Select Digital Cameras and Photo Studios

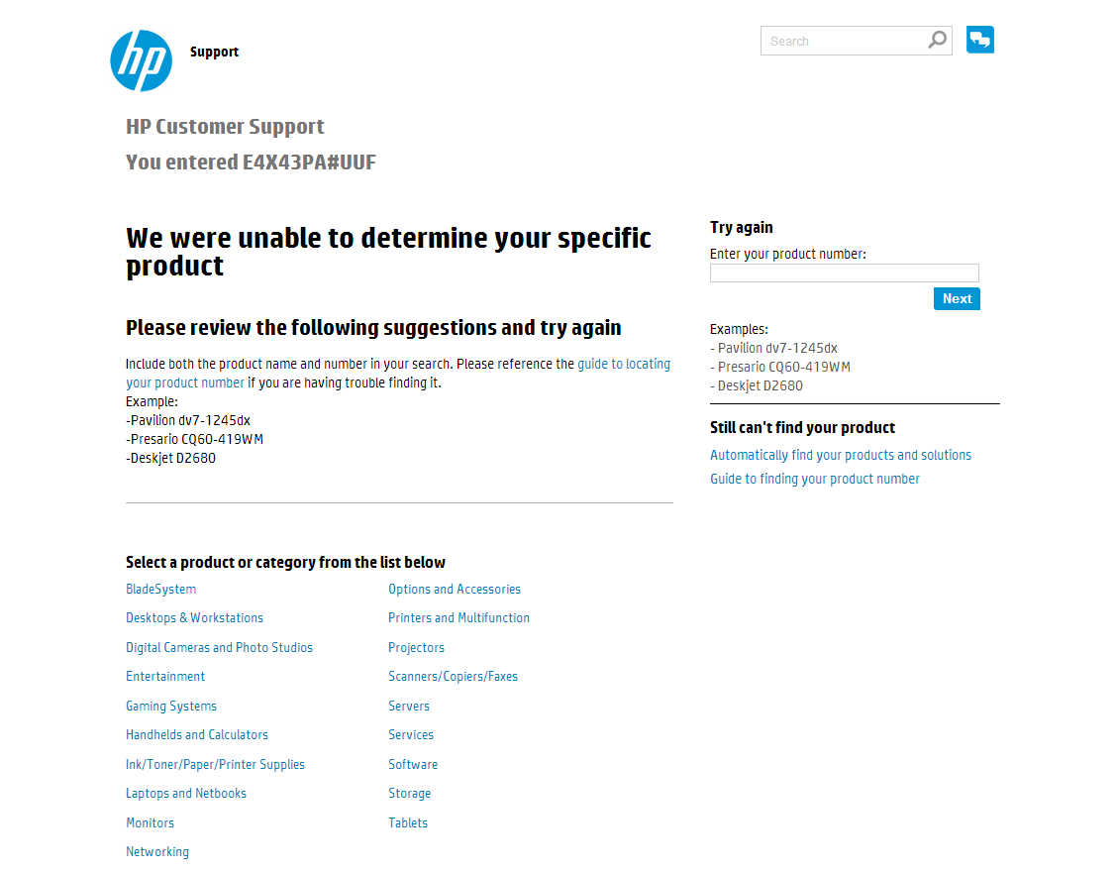[x=219, y=647]
